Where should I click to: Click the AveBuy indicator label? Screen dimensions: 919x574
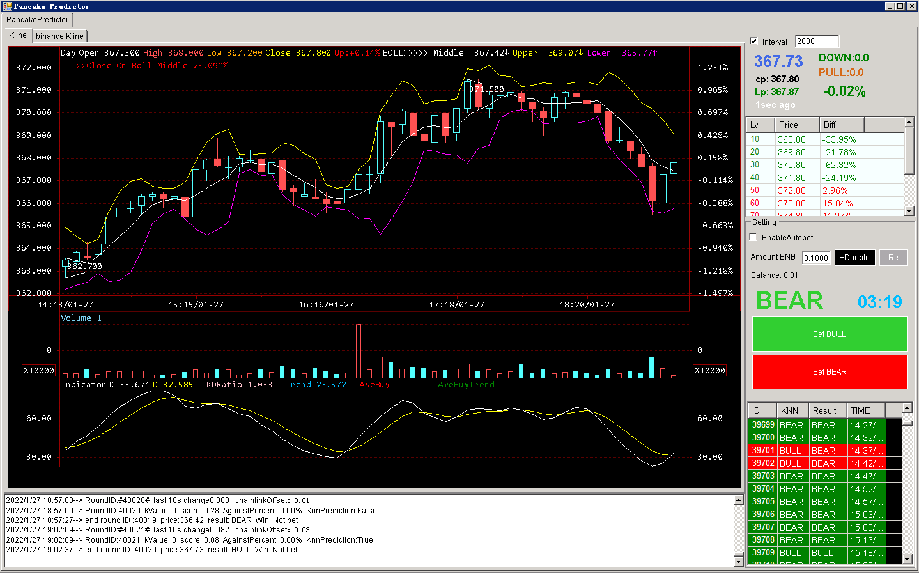pyautogui.click(x=375, y=385)
